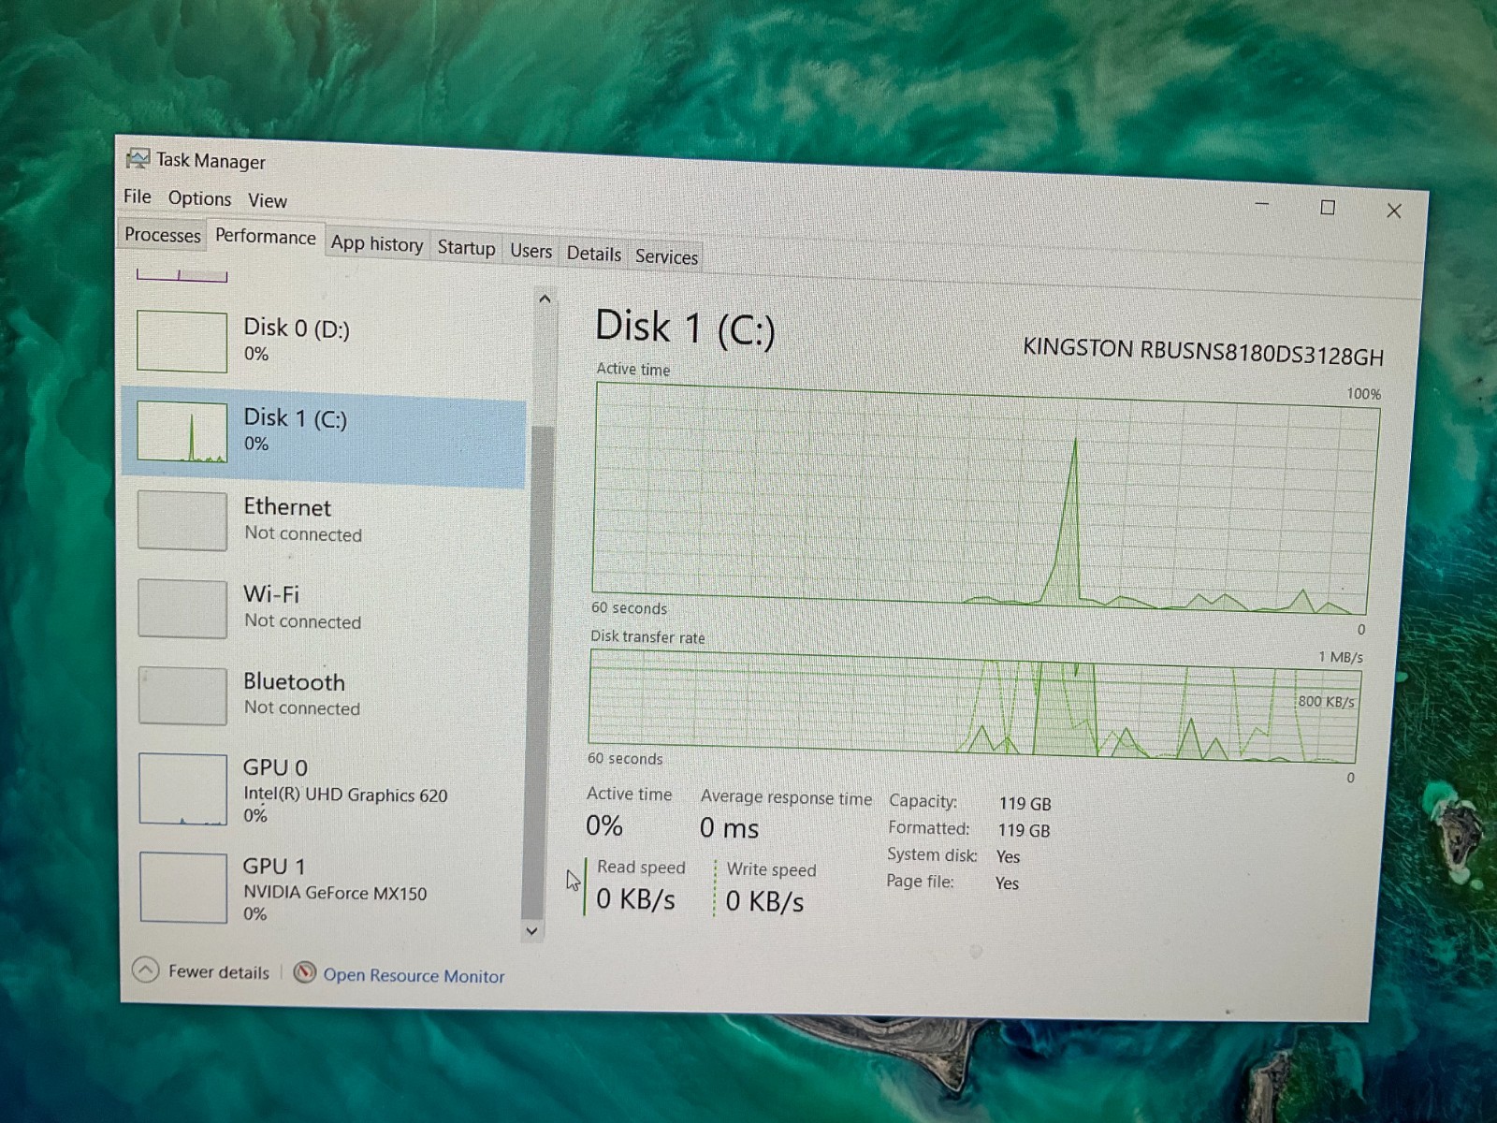Click the GPU 0 mini graph thumbnail
This screenshot has height=1123, width=1497.
[183, 789]
